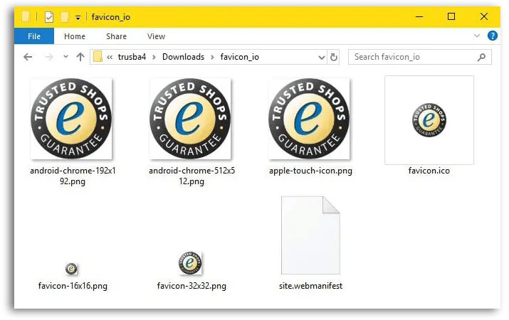
Task: Select android-chrome-192x192.png thumbnail
Action: 71,119
